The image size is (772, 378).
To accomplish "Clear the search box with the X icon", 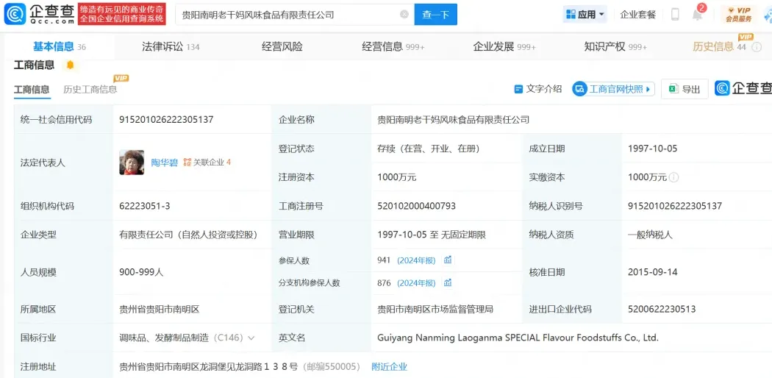I will tap(404, 14).
